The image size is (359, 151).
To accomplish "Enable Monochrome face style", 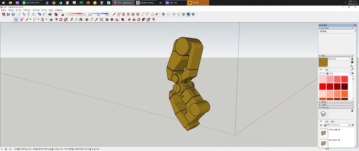I will coord(193,14).
